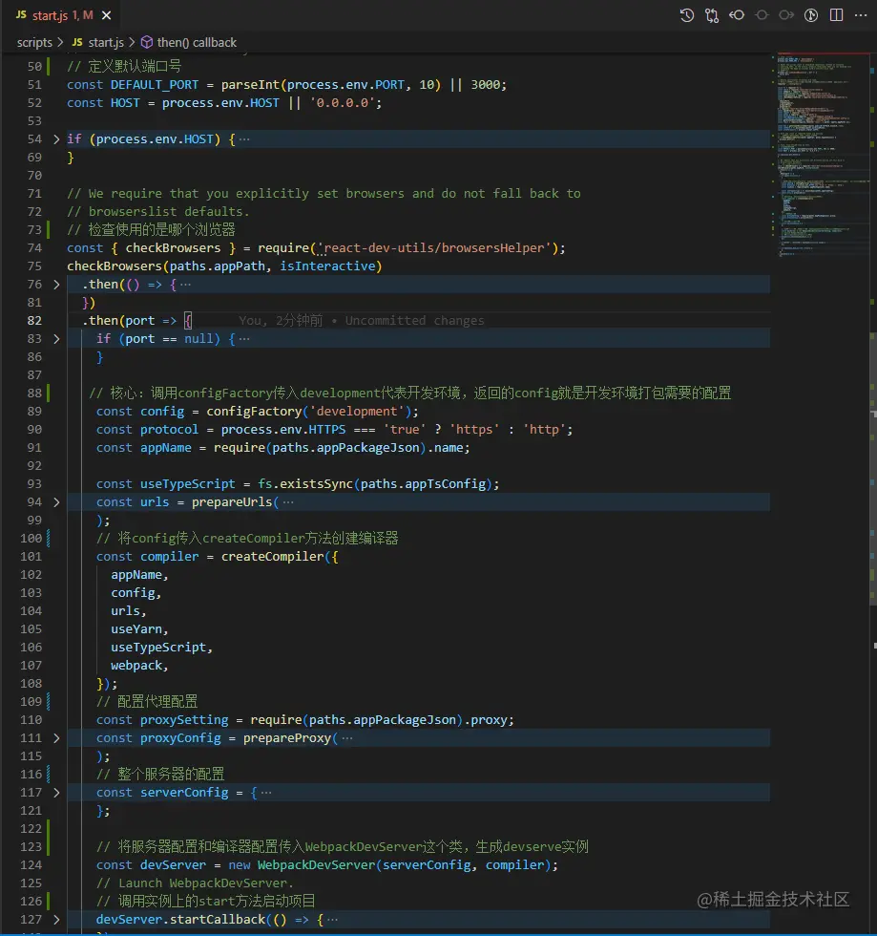Click appName declaration on line 91

point(166,448)
